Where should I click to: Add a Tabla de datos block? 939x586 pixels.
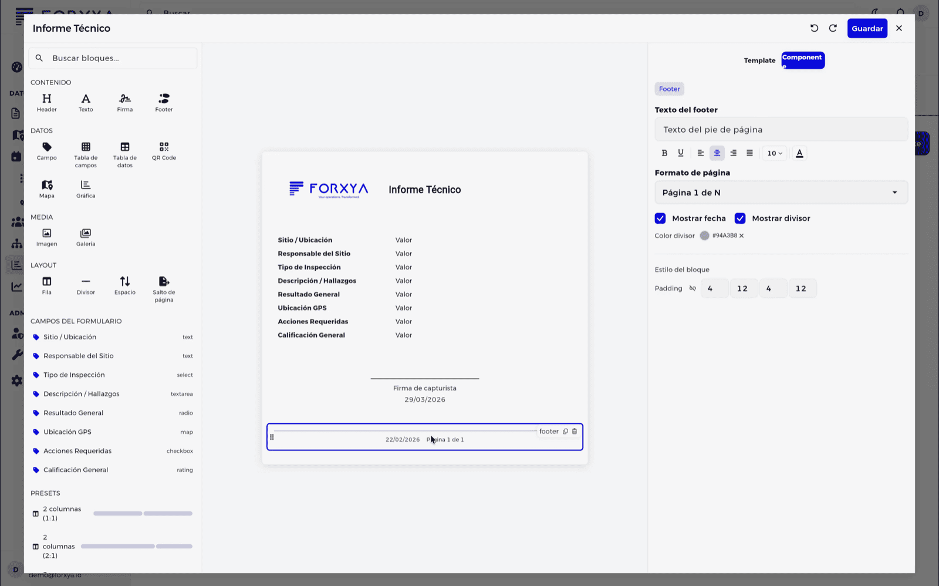click(x=124, y=155)
